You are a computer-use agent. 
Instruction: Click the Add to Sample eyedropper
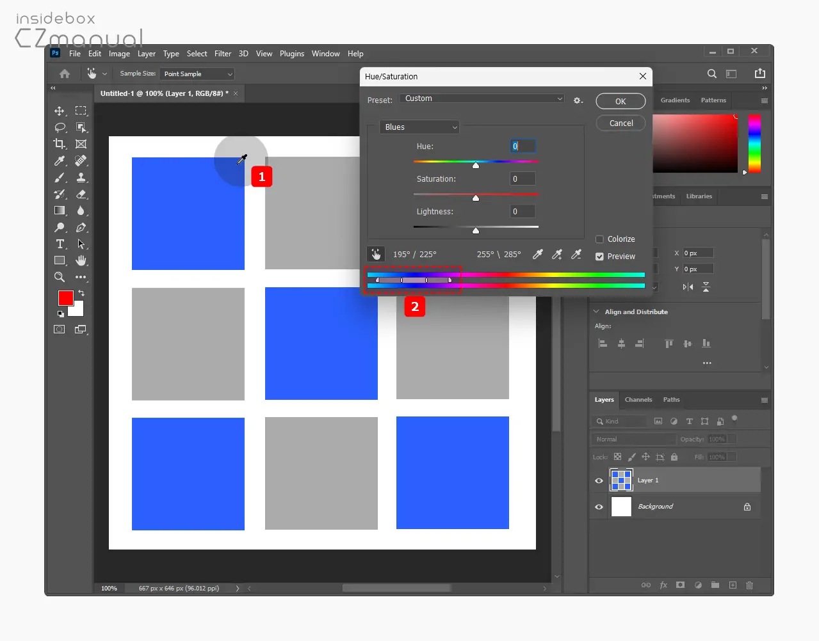[557, 255]
